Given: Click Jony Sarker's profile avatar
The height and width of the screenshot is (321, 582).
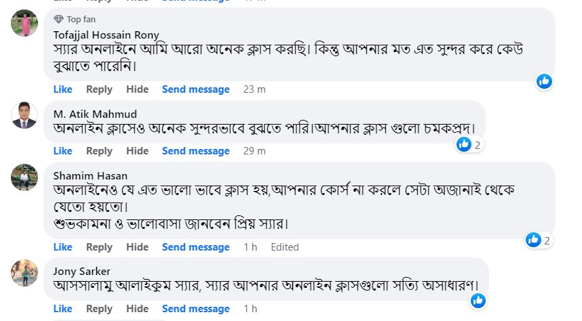Looking at the screenshot, I should click(24, 272).
